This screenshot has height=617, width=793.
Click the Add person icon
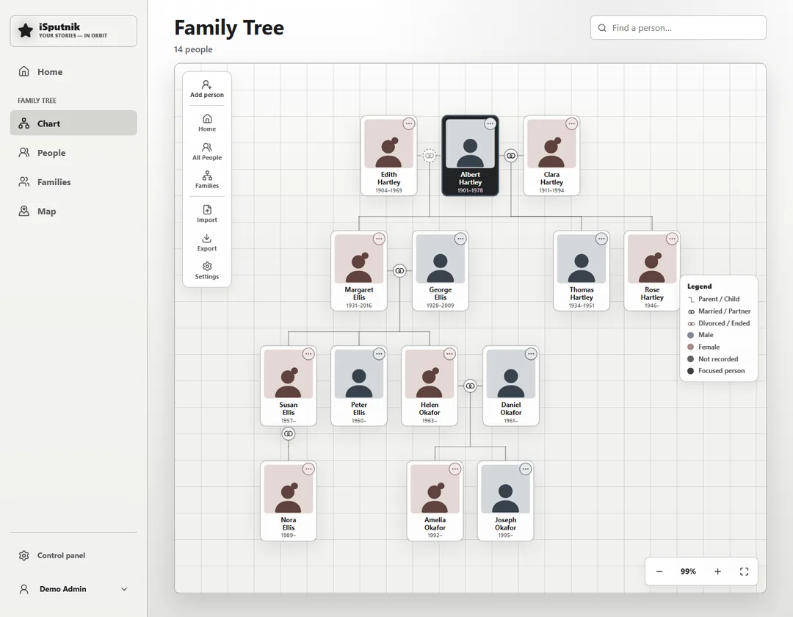[207, 84]
